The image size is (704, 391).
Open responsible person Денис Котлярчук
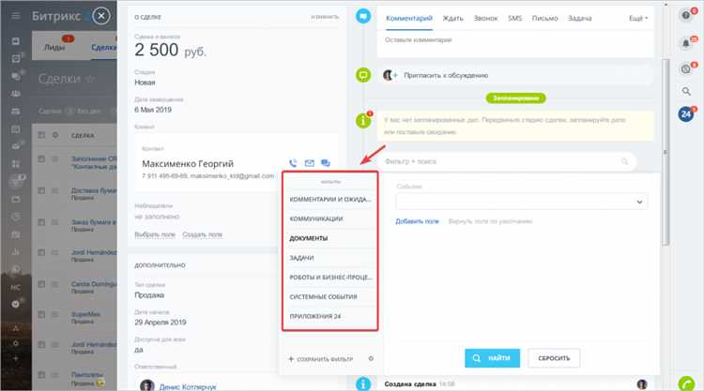tap(188, 386)
